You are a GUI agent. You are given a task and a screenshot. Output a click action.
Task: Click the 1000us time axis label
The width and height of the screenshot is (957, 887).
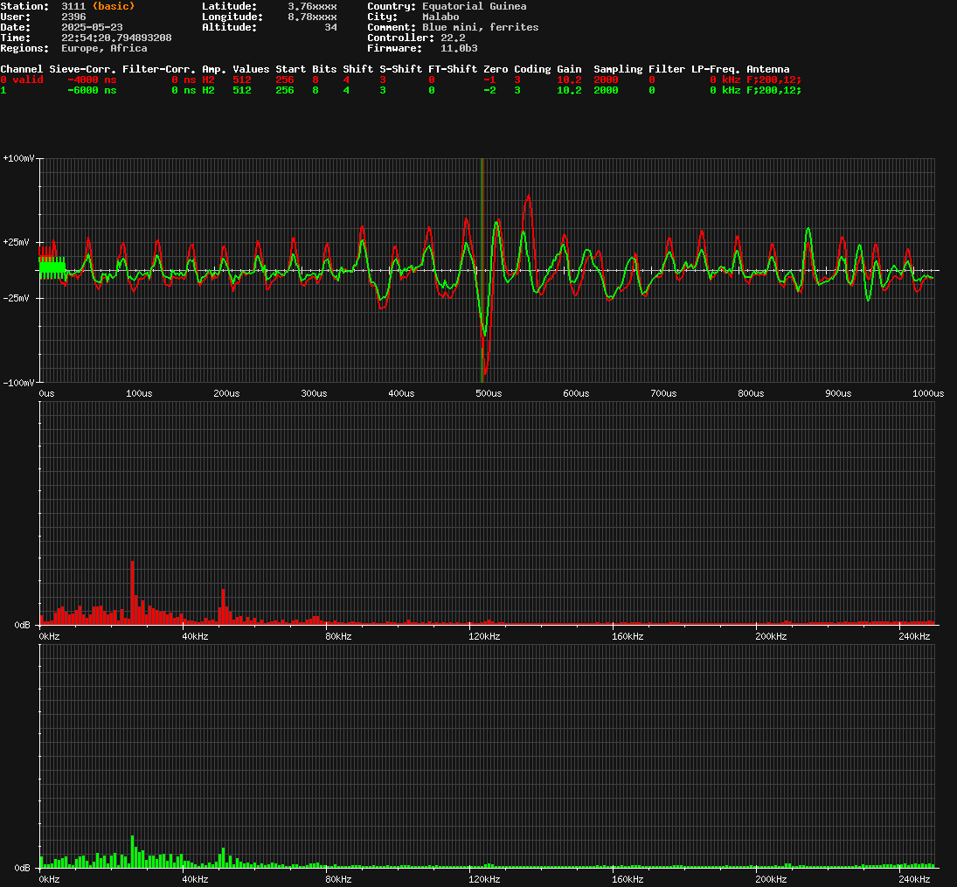(927, 393)
